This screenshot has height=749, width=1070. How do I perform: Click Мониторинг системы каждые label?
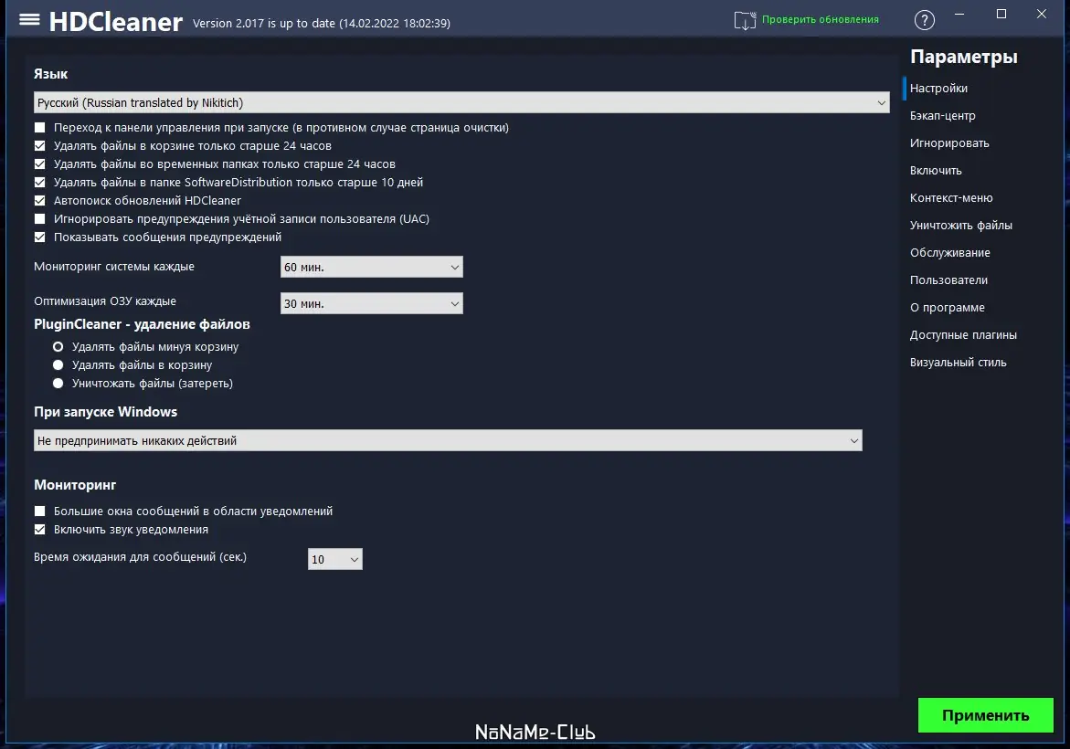tap(114, 267)
